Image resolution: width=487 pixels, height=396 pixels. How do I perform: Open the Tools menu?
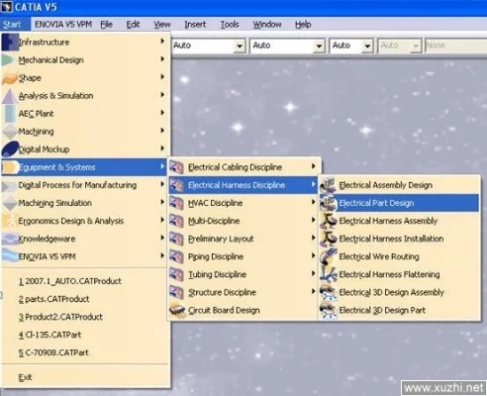[x=230, y=25]
